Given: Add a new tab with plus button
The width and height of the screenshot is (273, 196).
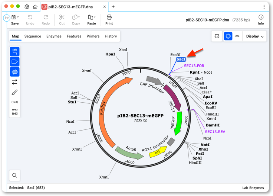Looking at the screenshot, I should 113,7.
